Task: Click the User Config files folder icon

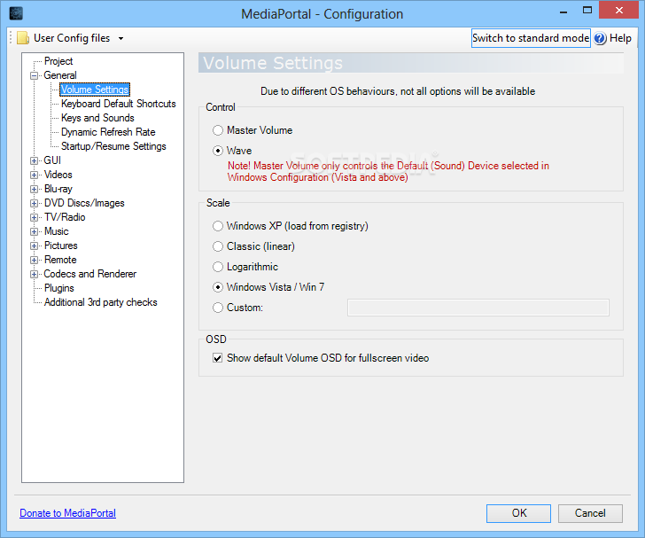Action: 23,38
